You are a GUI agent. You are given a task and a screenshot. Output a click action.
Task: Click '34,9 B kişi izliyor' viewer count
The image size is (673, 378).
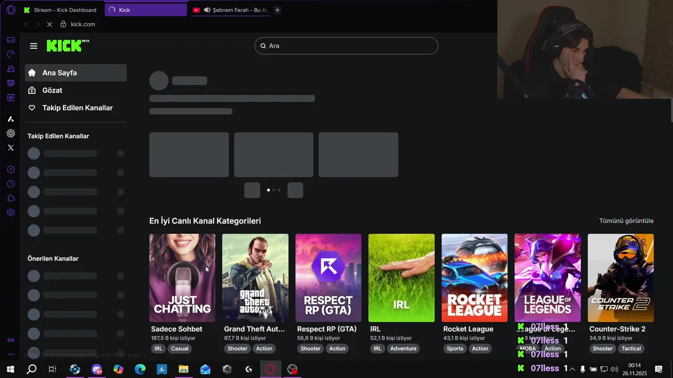(x=610, y=338)
